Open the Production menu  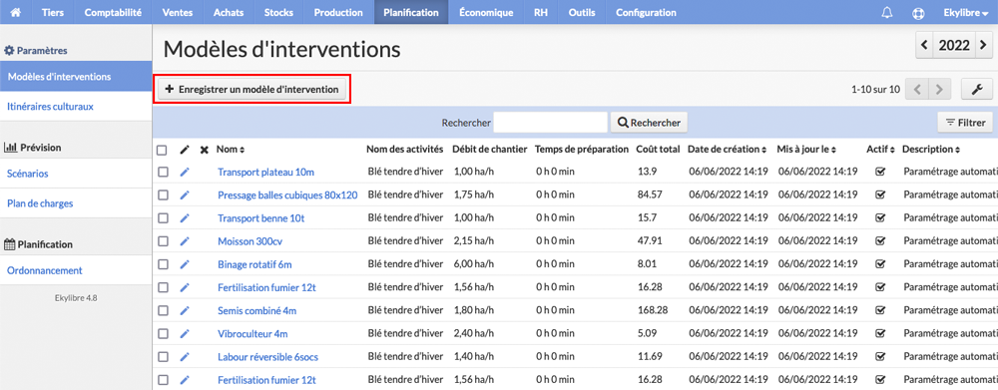coord(338,12)
